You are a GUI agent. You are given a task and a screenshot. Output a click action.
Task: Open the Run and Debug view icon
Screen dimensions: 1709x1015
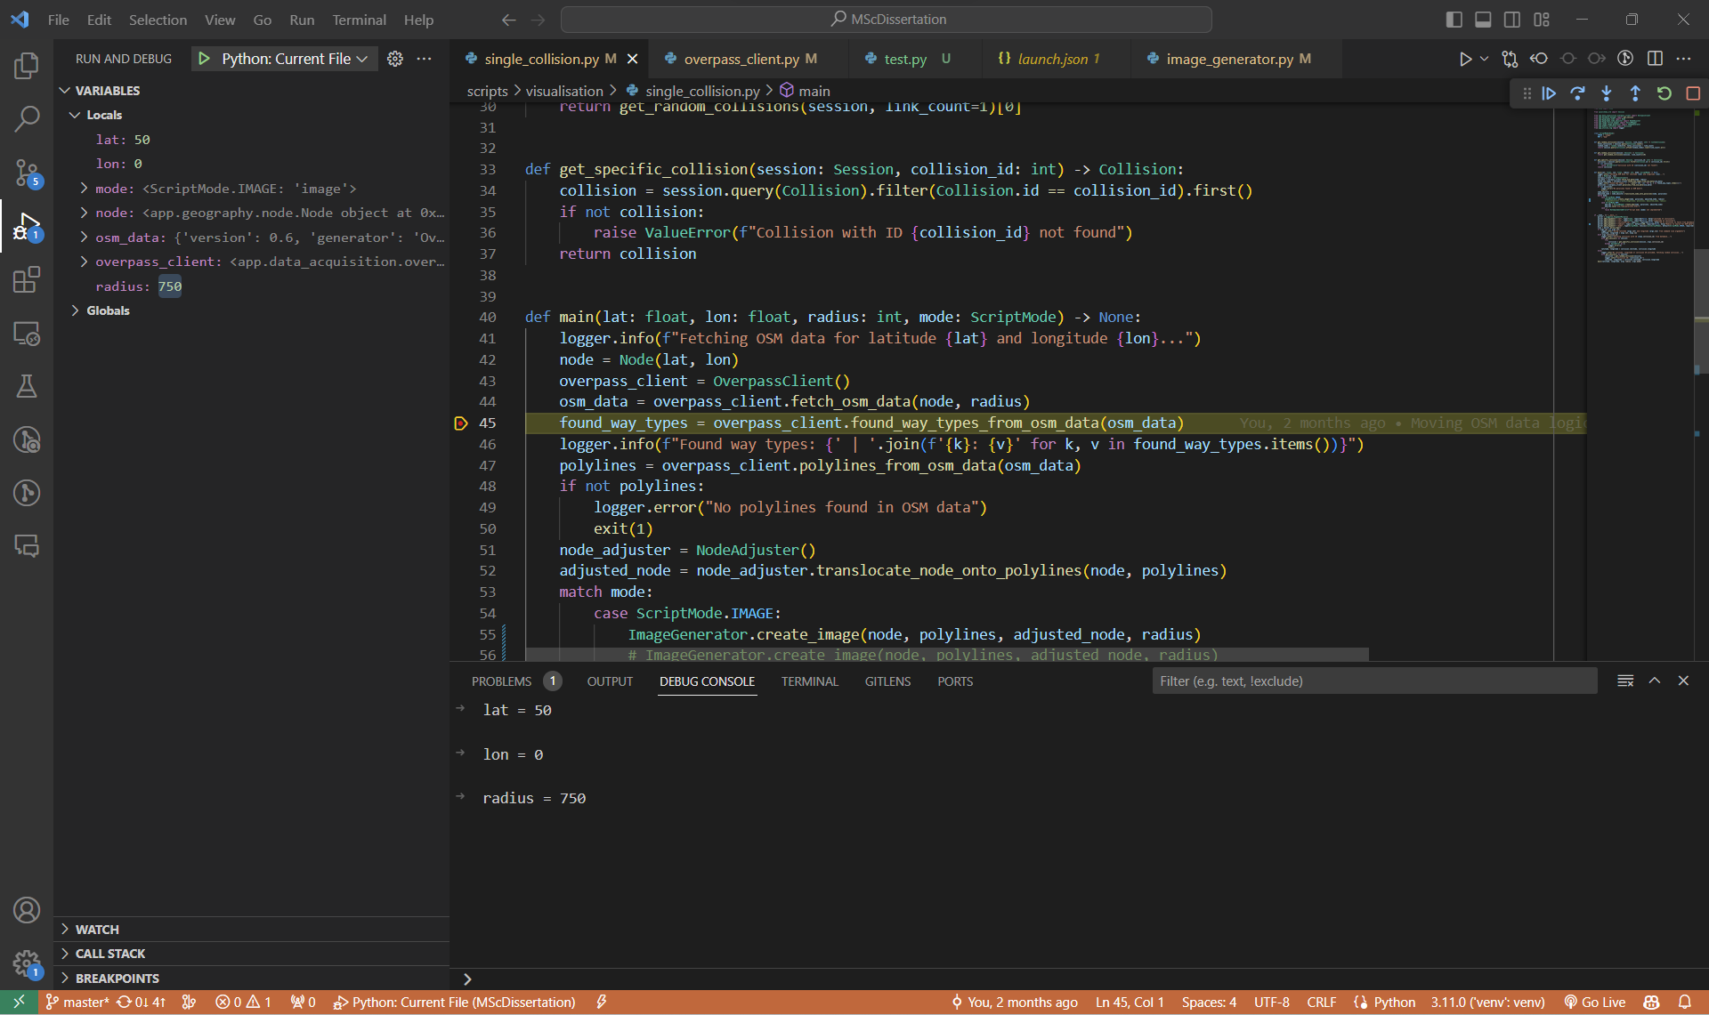[x=27, y=226]
